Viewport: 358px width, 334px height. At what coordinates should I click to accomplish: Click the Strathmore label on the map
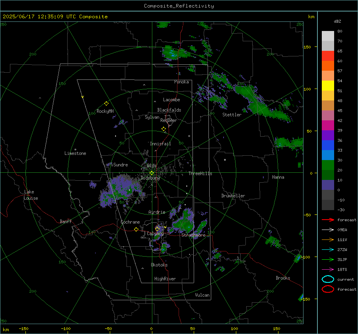point(193,235)
